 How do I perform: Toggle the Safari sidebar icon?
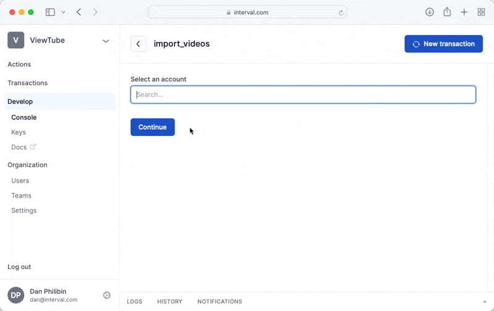point(50,12)
